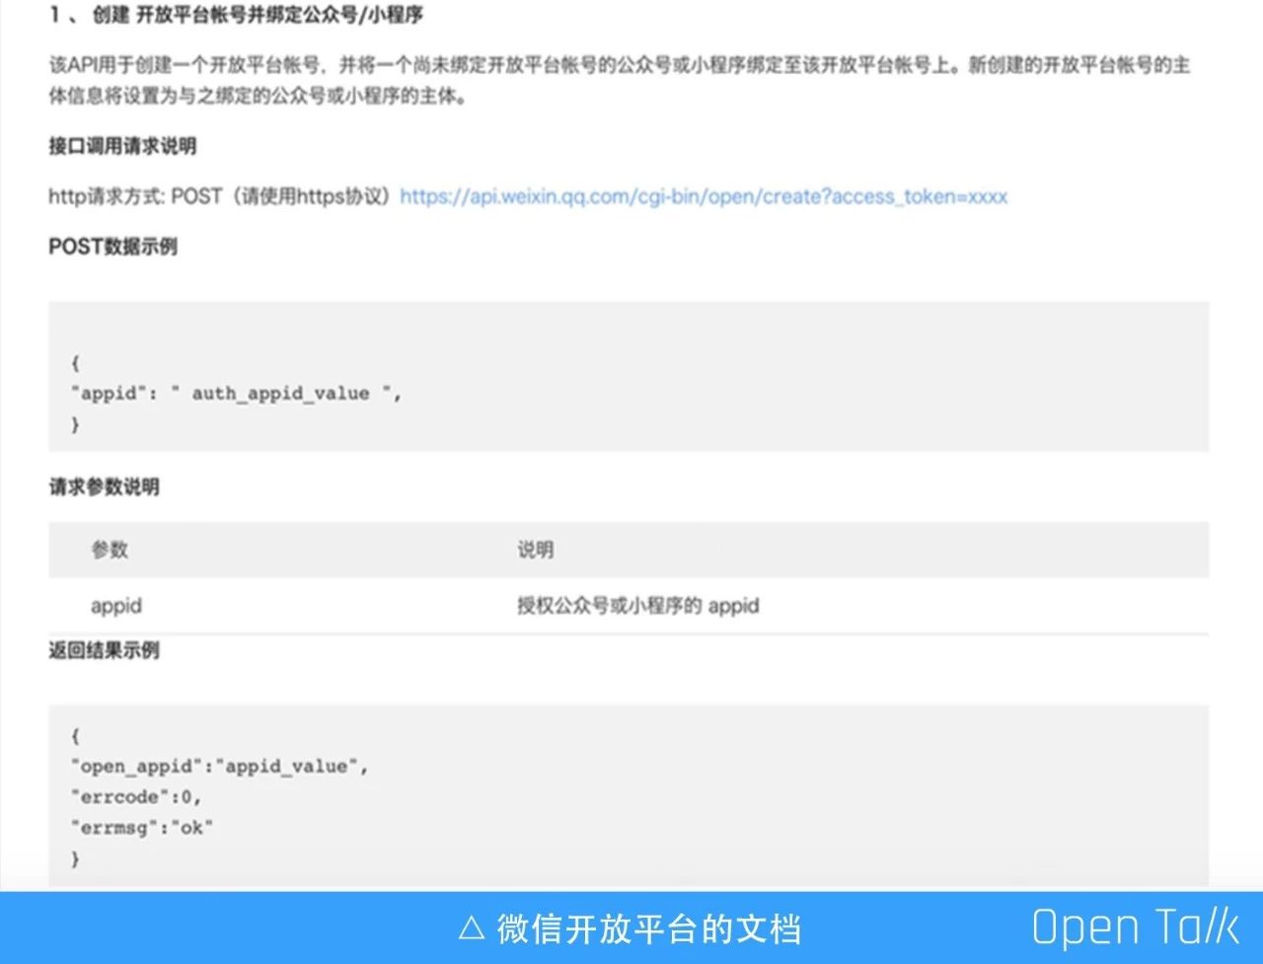Image resolution: width=1263 pixels, height=964 pixels.
Task: Click the Open Talk logo in banner
Action: pos(1135,928)
